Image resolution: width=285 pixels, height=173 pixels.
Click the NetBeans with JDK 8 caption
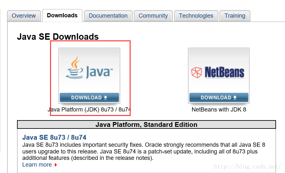219,110
